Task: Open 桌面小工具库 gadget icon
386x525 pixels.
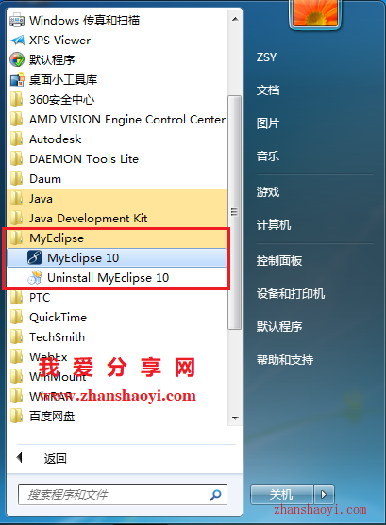Action: [17, 80]
